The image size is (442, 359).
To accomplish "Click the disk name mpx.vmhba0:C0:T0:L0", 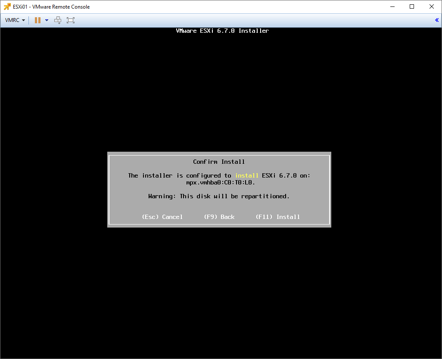I will pyautogui.click(x=221, y=182).
